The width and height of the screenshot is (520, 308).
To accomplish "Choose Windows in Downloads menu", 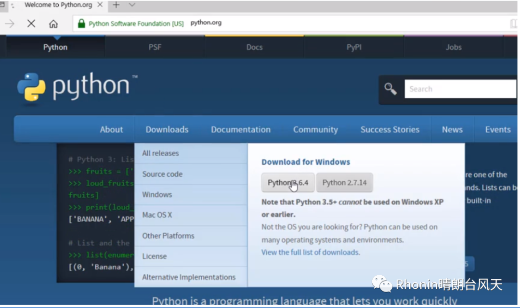I will click(191, 195).
